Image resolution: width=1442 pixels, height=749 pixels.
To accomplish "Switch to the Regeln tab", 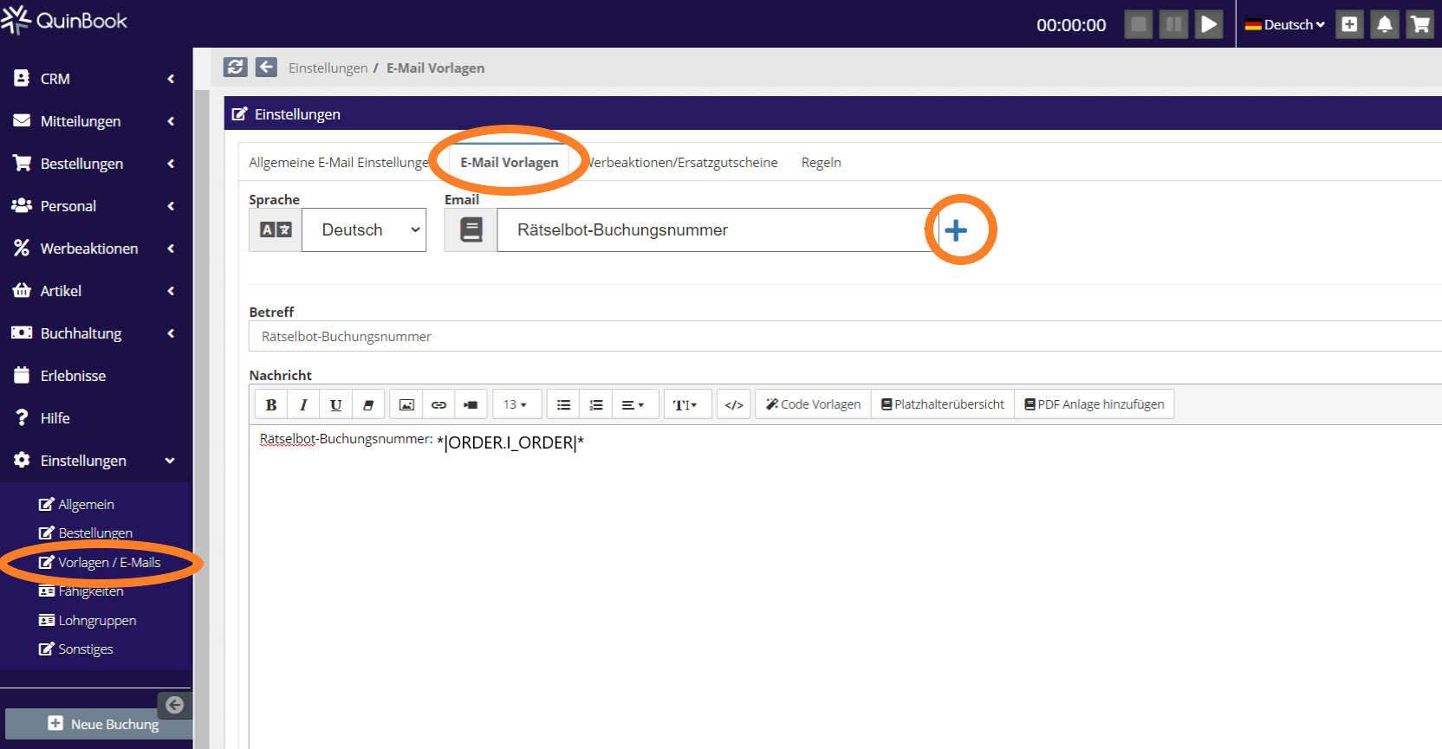I will [821, 163].
